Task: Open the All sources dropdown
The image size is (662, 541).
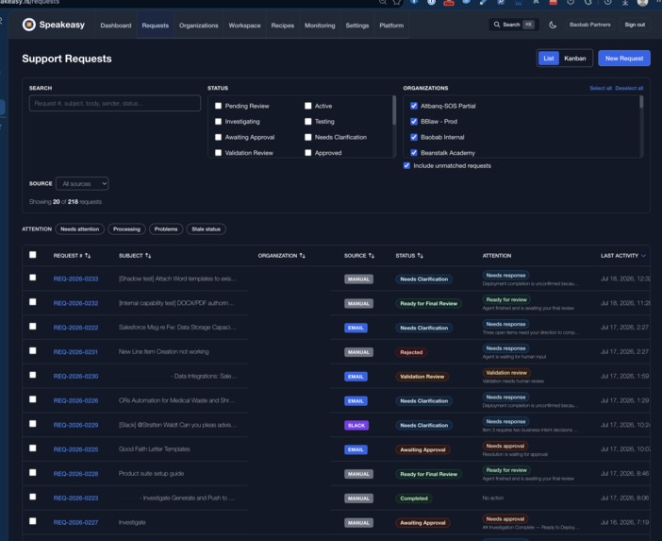Action: 82,184
